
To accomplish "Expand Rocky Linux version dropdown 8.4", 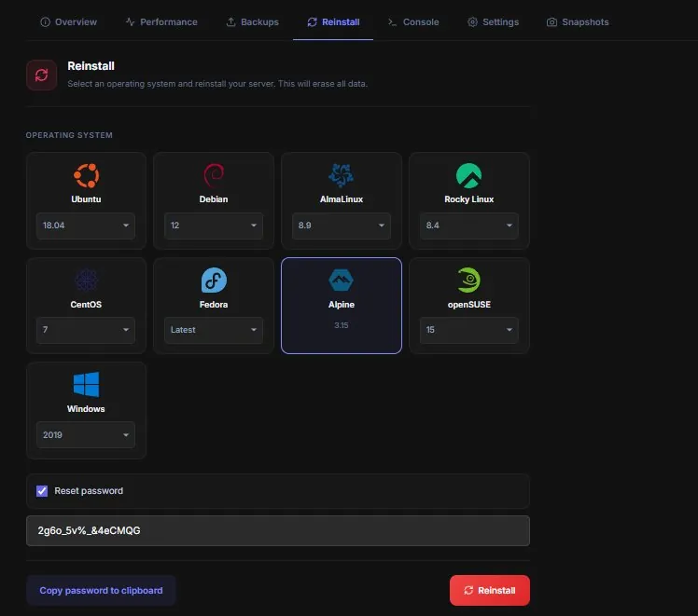I will [x=468, y=226].
